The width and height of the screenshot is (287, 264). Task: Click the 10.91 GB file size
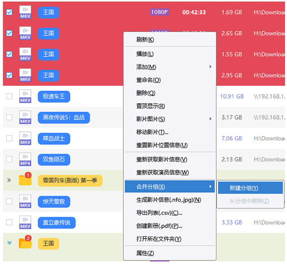pos(232,96)
